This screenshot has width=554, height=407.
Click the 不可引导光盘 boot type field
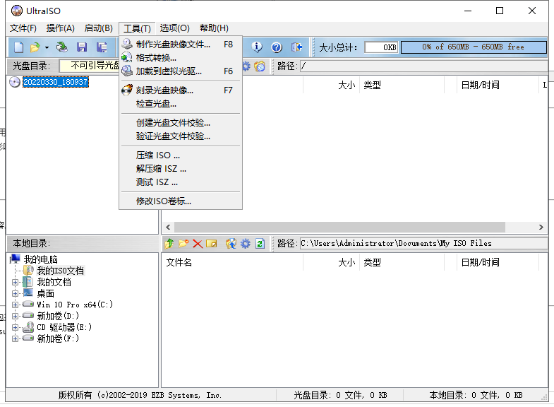pyautogui.click(x=90, y=66)
